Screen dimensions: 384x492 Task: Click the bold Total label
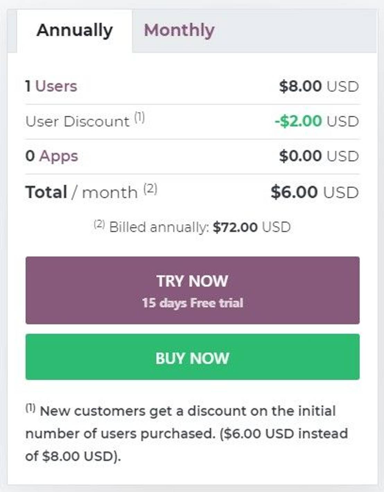[46, 191]
